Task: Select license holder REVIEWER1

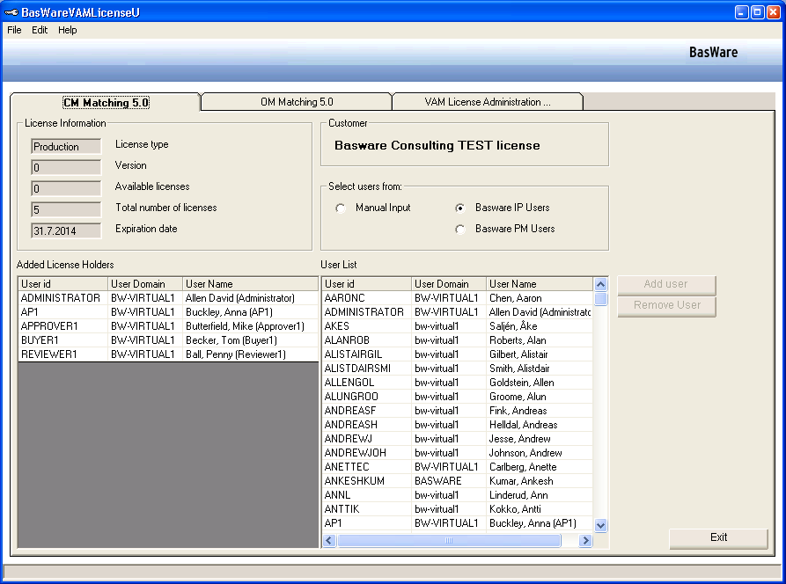Action: coord(168,354)
